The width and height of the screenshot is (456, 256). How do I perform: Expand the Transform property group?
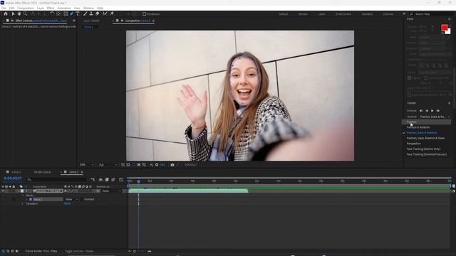[23, 203]
